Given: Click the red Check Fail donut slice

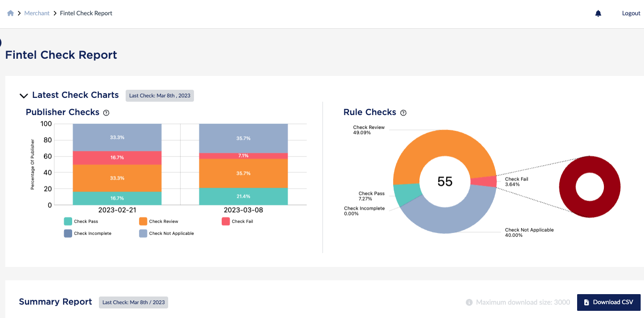Looking at the screenshot, I should [483, 181].
